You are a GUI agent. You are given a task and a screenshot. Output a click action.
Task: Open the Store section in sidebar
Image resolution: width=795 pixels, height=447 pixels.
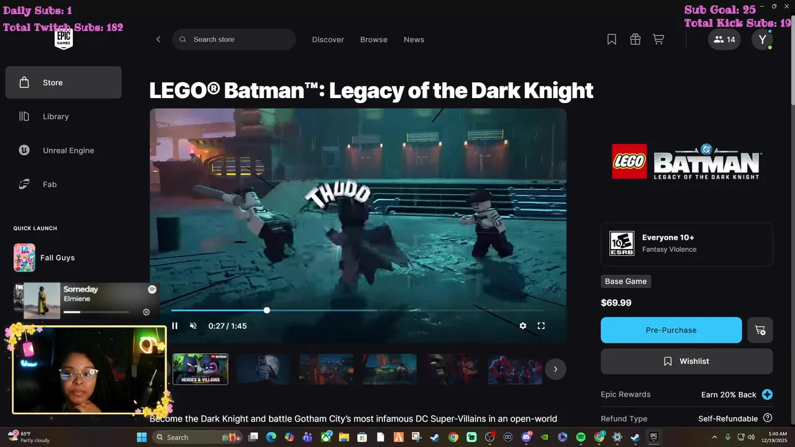63,83
